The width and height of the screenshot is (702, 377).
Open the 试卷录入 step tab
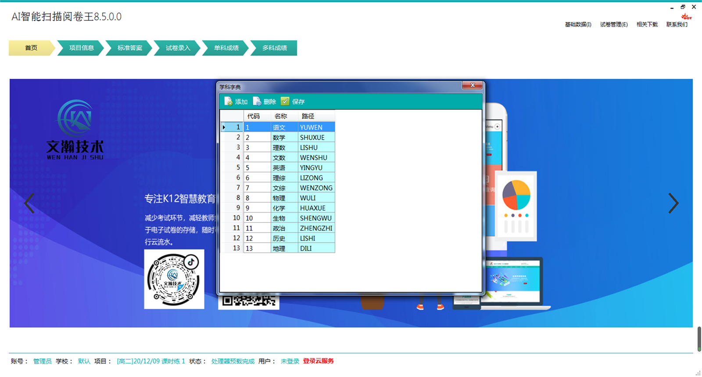[178, 48]
